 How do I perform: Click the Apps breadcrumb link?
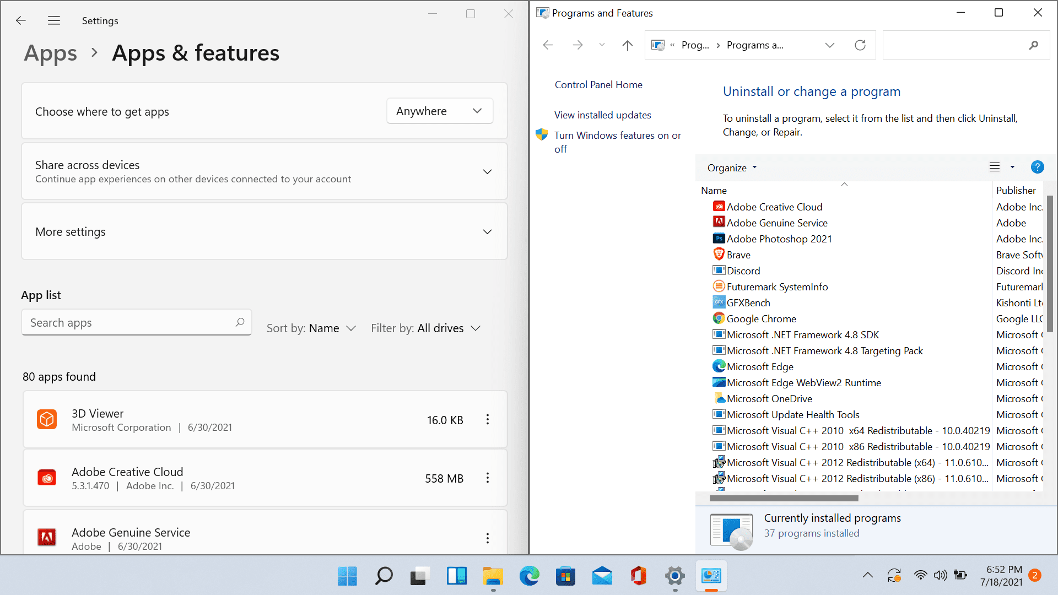(x=51, y=53)
